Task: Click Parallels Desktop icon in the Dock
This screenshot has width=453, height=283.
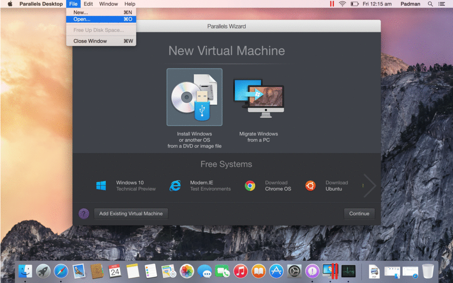Action: click(330, 271)
